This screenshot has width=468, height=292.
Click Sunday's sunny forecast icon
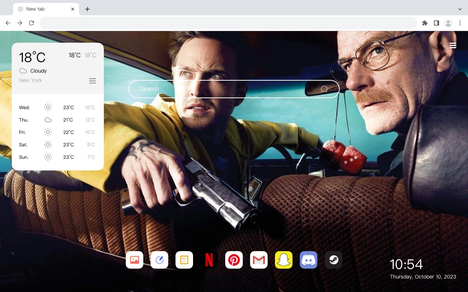[x=48, y=157]
